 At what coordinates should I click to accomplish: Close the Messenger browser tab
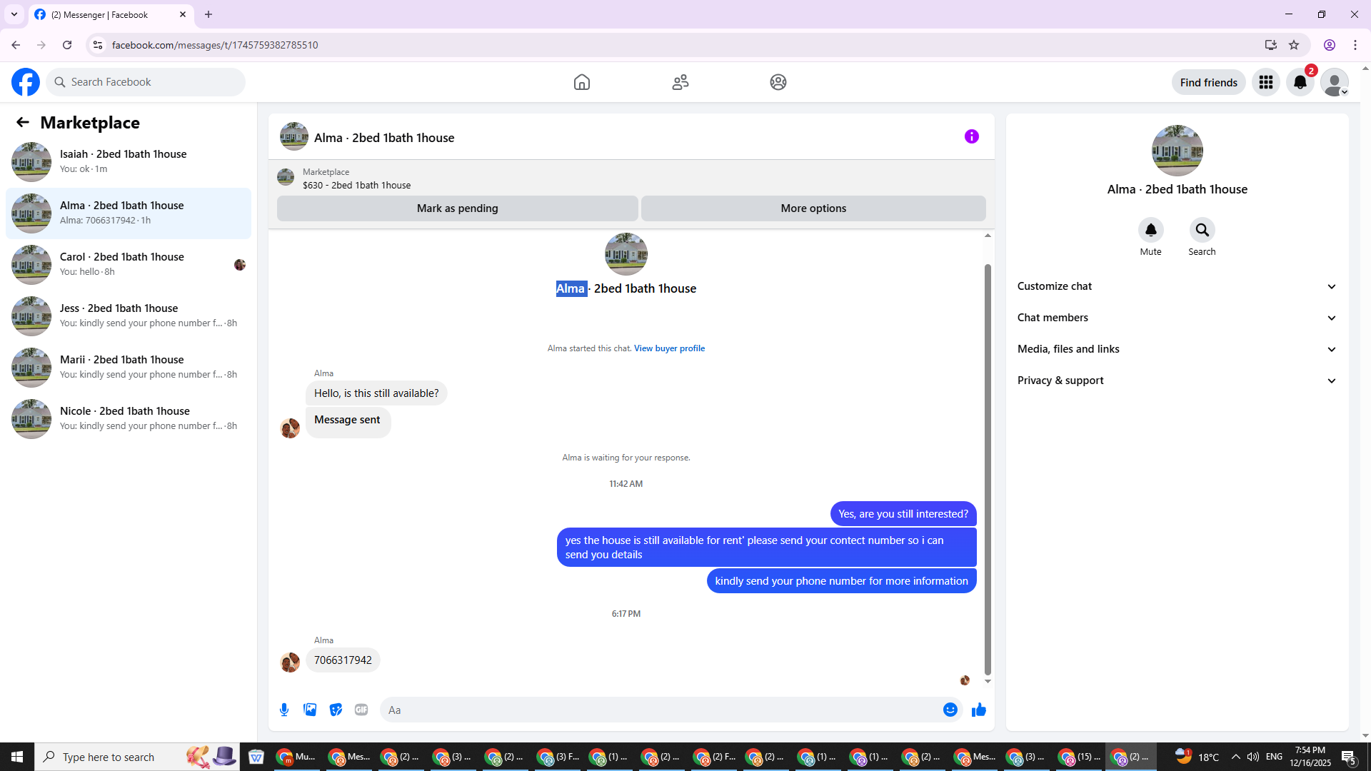pos(183,14)
